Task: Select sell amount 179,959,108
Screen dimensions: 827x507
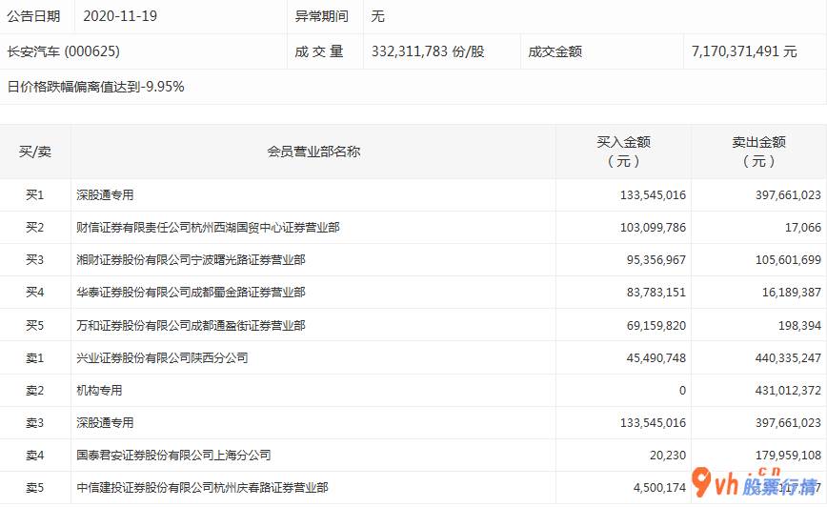Action: click(x=788, y=456)
